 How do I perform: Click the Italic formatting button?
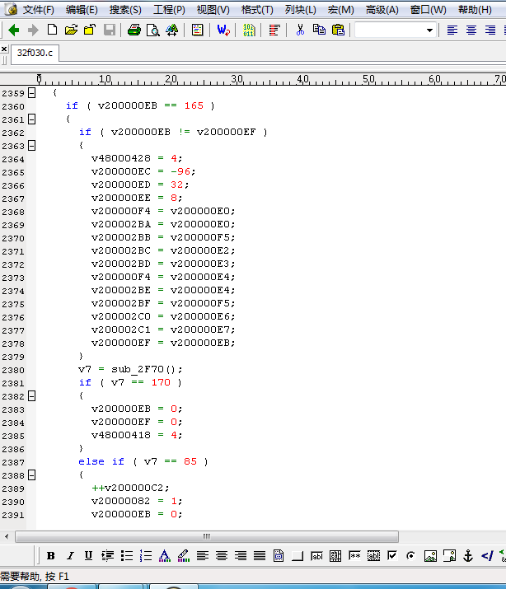(70, 556)
